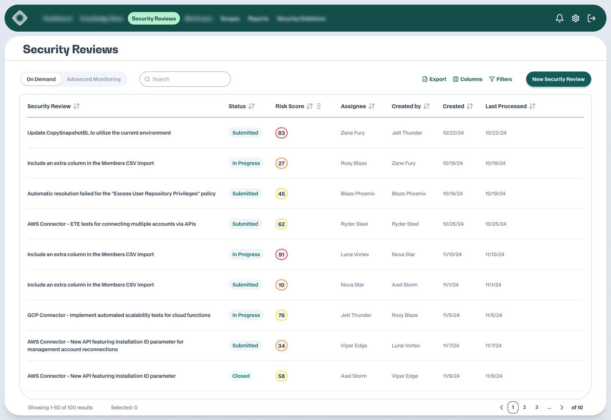The width and height of the screenshot is (611, 420).
Task: Click creator Axel Storm
Action: click(x=405, y=285)
